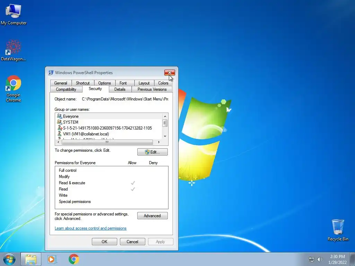Image resolution: width=355 pixels, height=266 pixels.
Task: Click the horizontal scrollbar thumb in user list
Action: pos(107,142)
